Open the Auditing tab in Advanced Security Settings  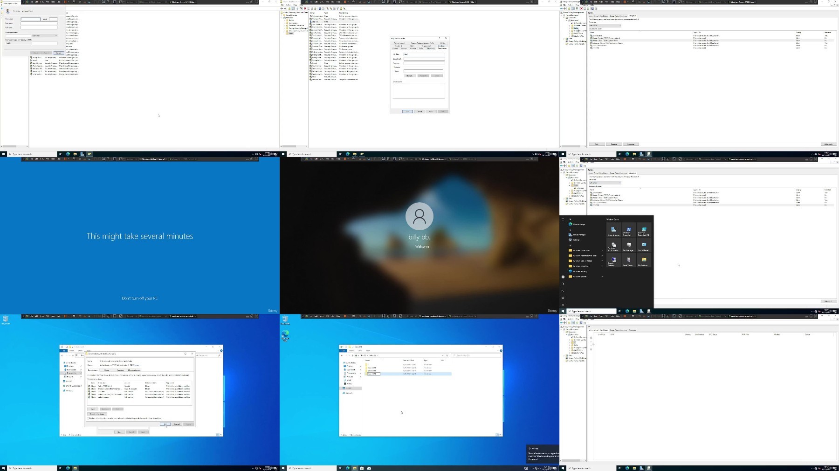click(120, 370)
